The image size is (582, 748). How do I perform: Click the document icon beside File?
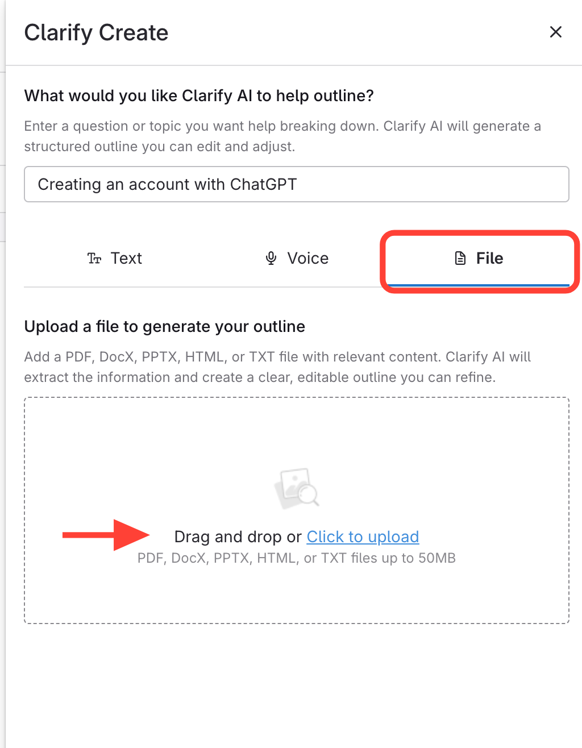(460, 259)
